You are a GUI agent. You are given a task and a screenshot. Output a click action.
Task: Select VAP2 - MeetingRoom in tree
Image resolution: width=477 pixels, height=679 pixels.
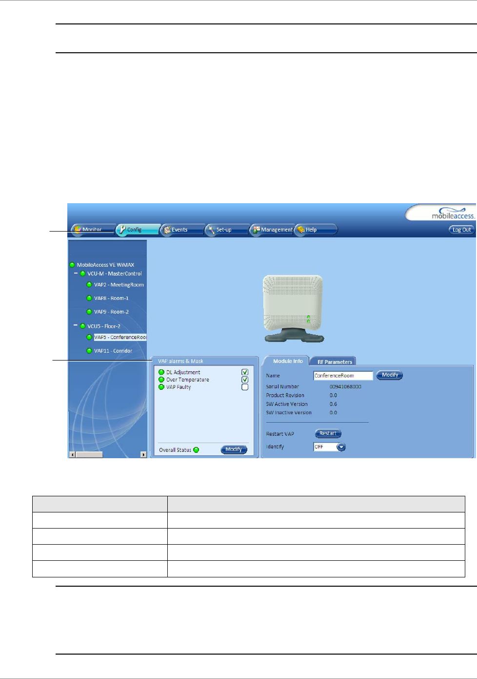pos(119,285)
